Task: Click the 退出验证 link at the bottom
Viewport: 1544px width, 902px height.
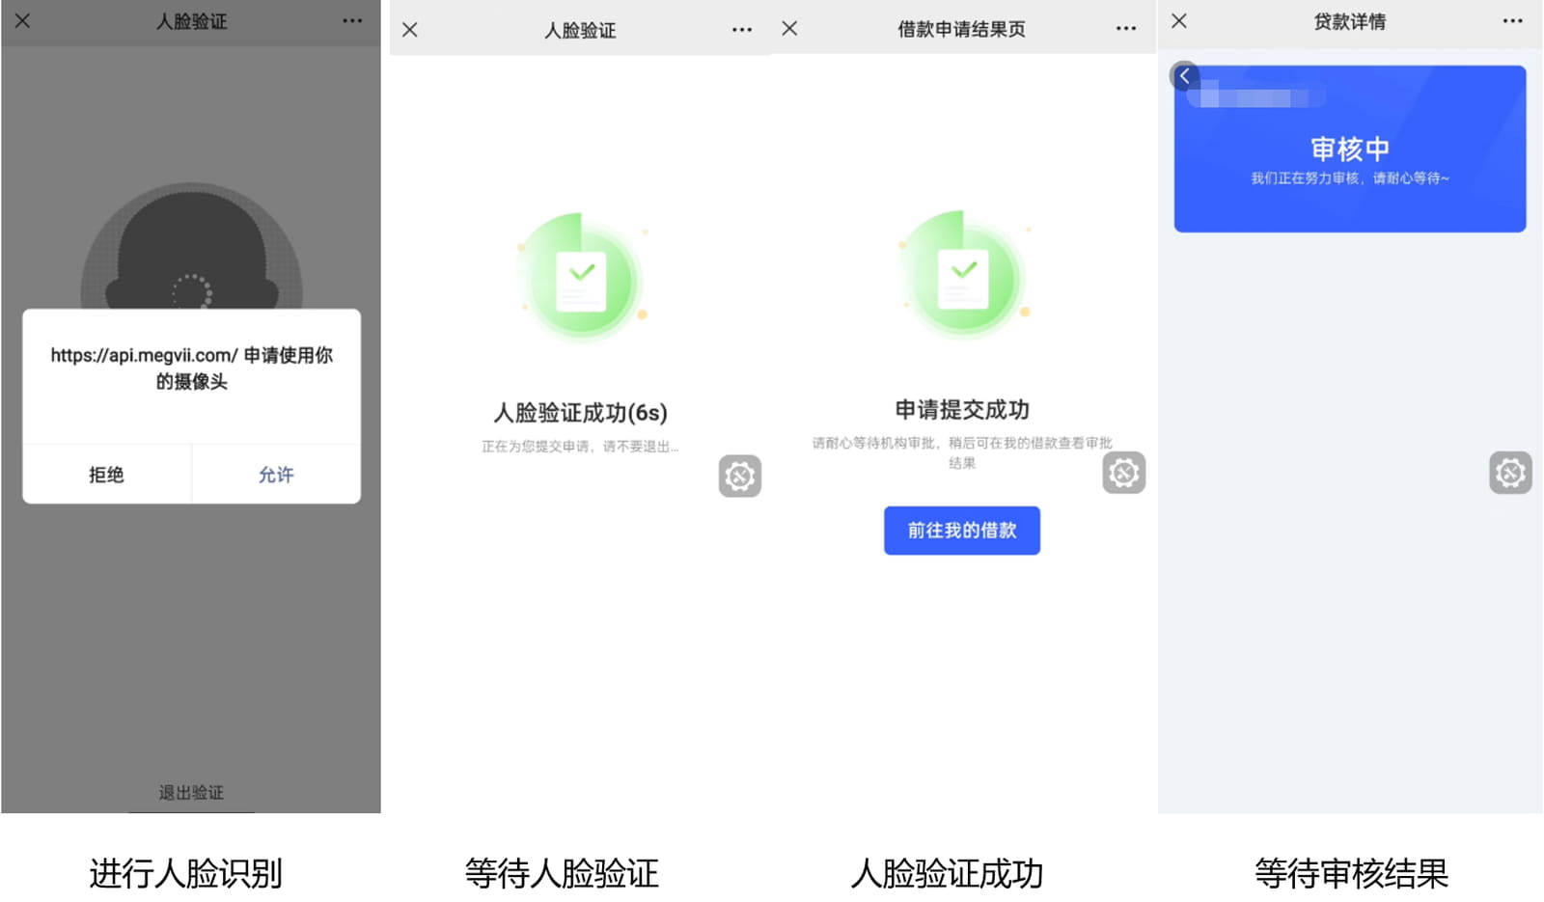Action: [191, 792]
